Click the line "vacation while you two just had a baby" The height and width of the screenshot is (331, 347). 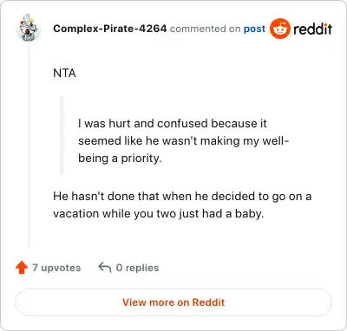pos(159,214)
